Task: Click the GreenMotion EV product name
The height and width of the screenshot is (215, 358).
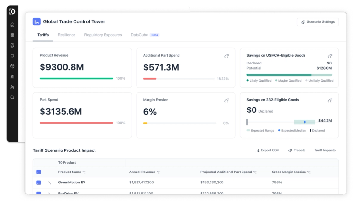Action: (72, 183)
